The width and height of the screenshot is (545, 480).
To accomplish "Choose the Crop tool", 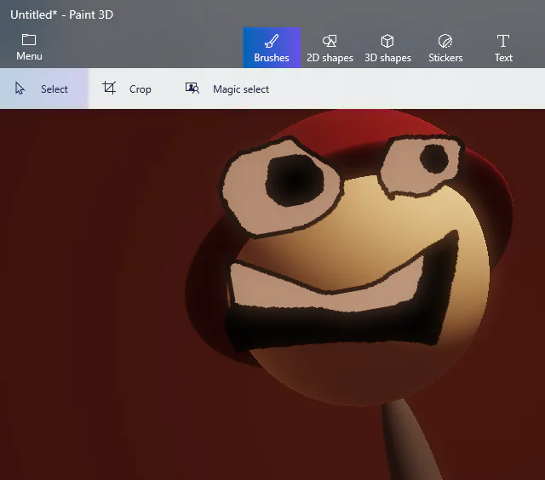I will [127, 89].
